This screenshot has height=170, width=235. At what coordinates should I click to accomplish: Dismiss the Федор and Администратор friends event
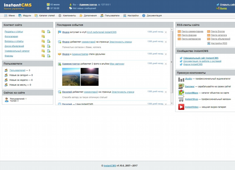[x=166, y=54]
